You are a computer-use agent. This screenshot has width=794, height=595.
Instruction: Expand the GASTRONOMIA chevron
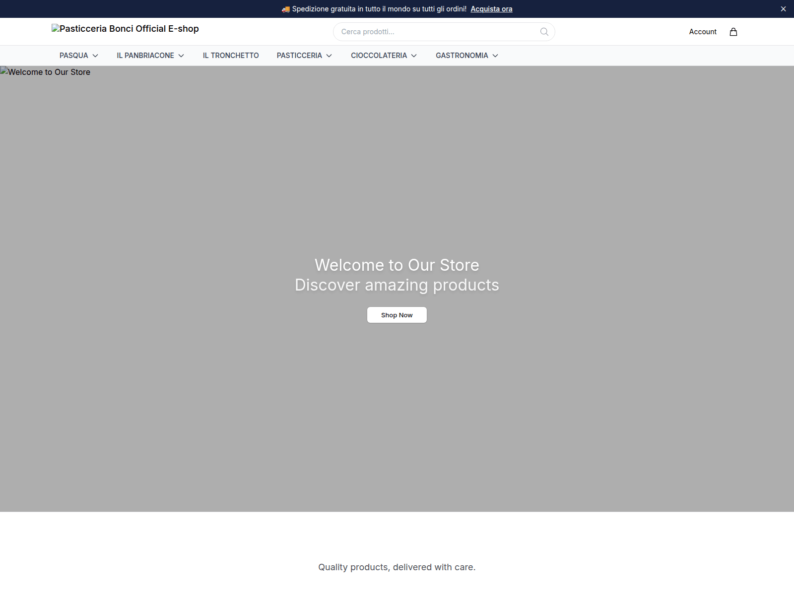point(495,56)
